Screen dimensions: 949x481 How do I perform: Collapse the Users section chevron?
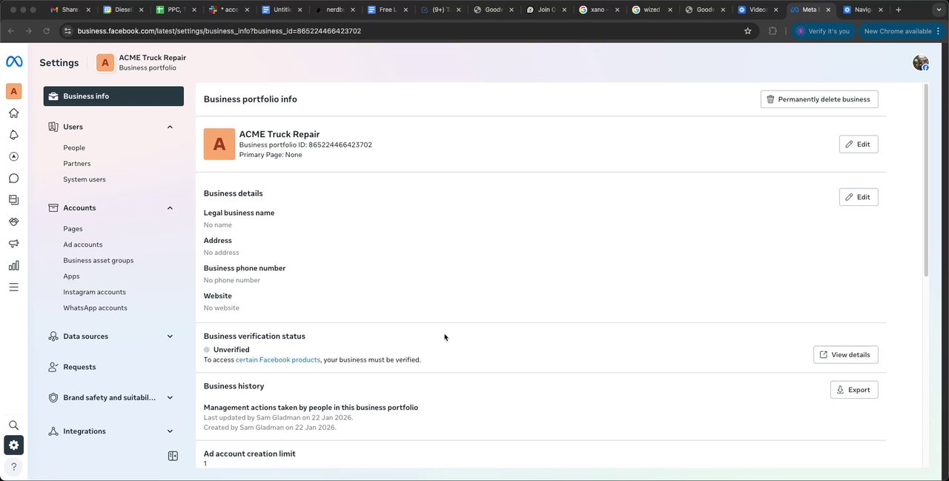coord(170,127)
